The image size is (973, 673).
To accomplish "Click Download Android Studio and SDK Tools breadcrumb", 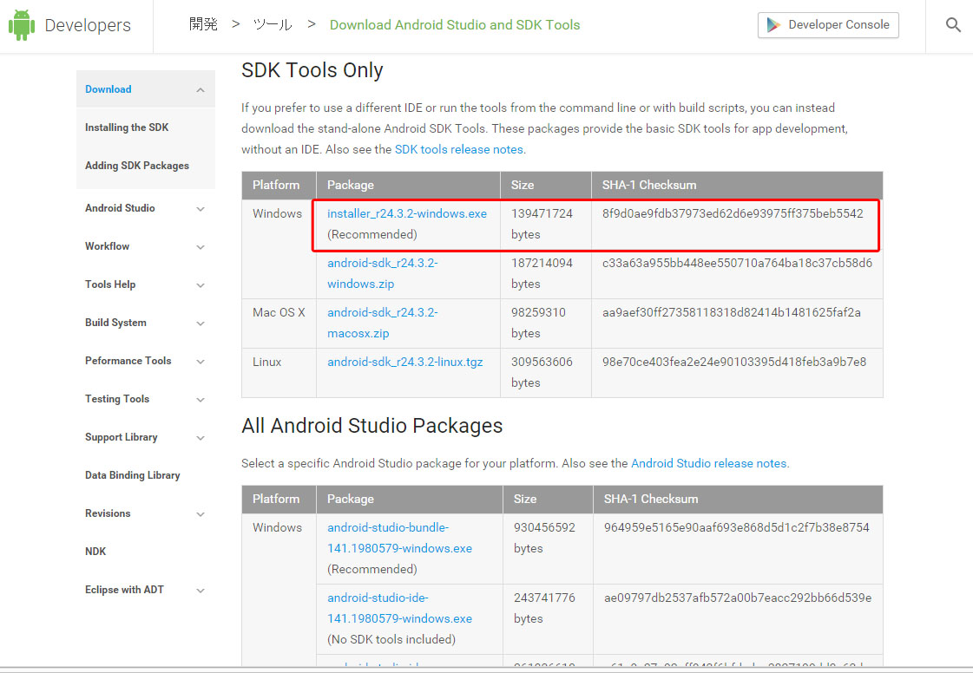I will pos(454,25).
